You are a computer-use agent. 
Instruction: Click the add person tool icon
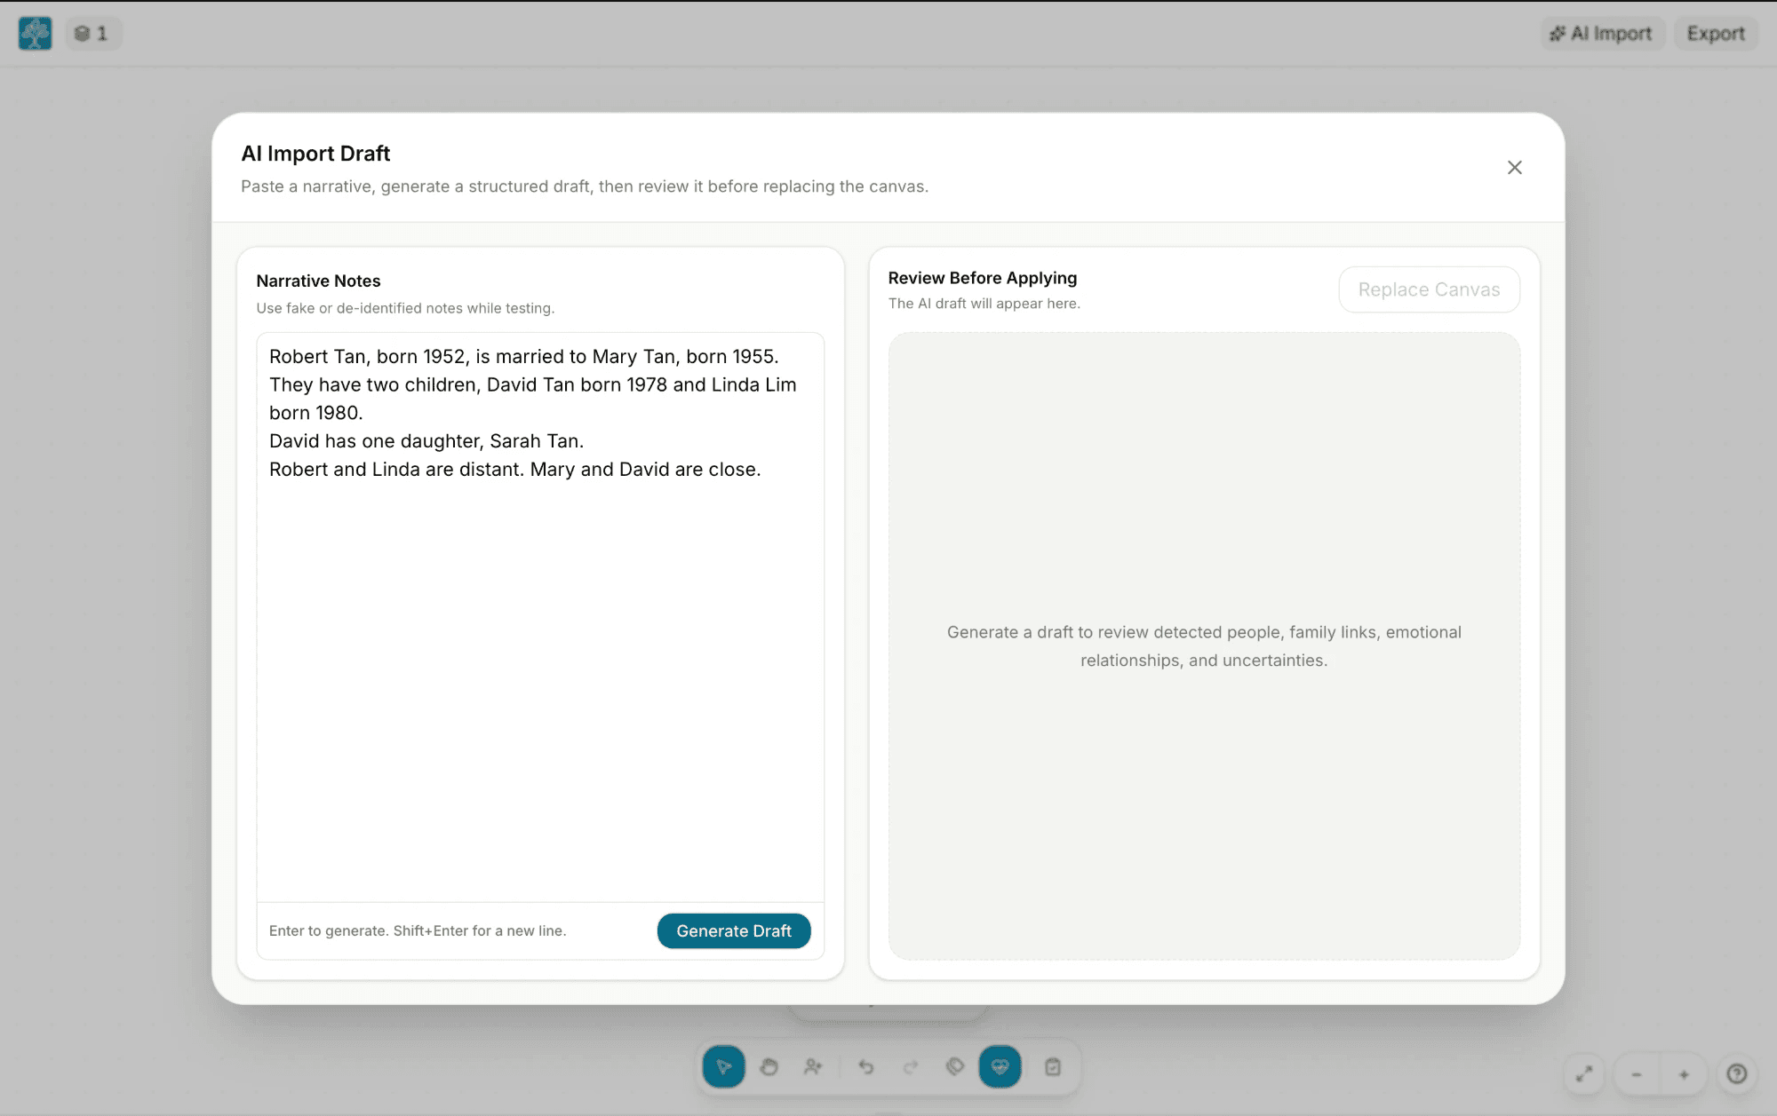click(813, 1067)
